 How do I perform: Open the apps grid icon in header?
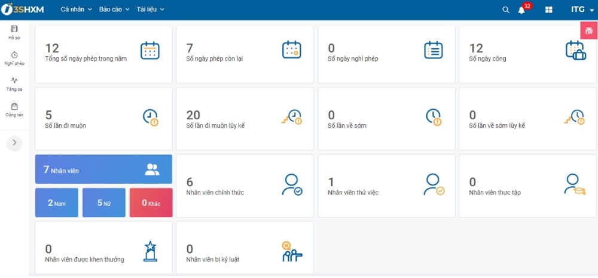pos(548,10)
